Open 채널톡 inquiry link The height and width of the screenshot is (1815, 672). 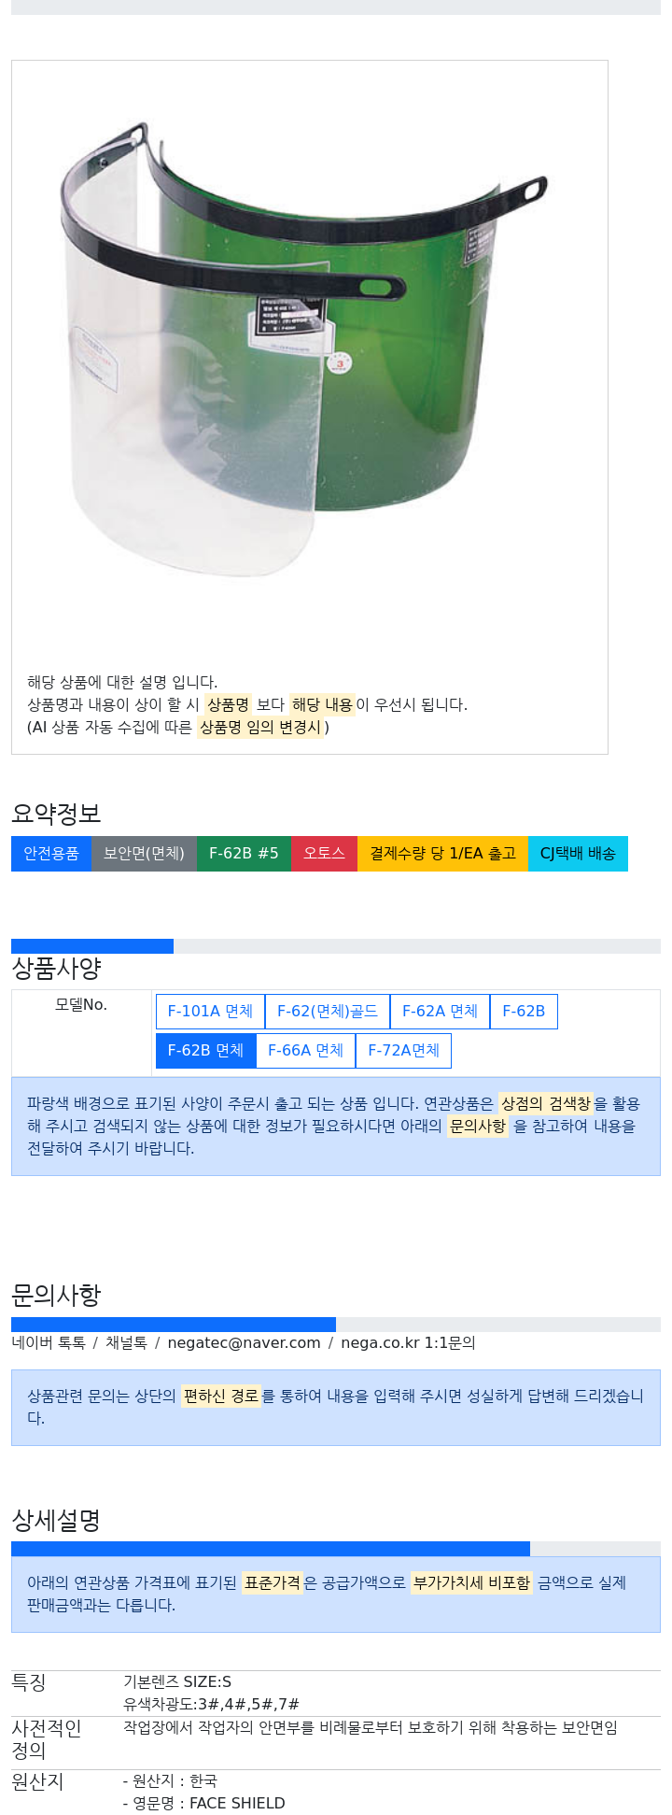click(x=126, y=1342)
